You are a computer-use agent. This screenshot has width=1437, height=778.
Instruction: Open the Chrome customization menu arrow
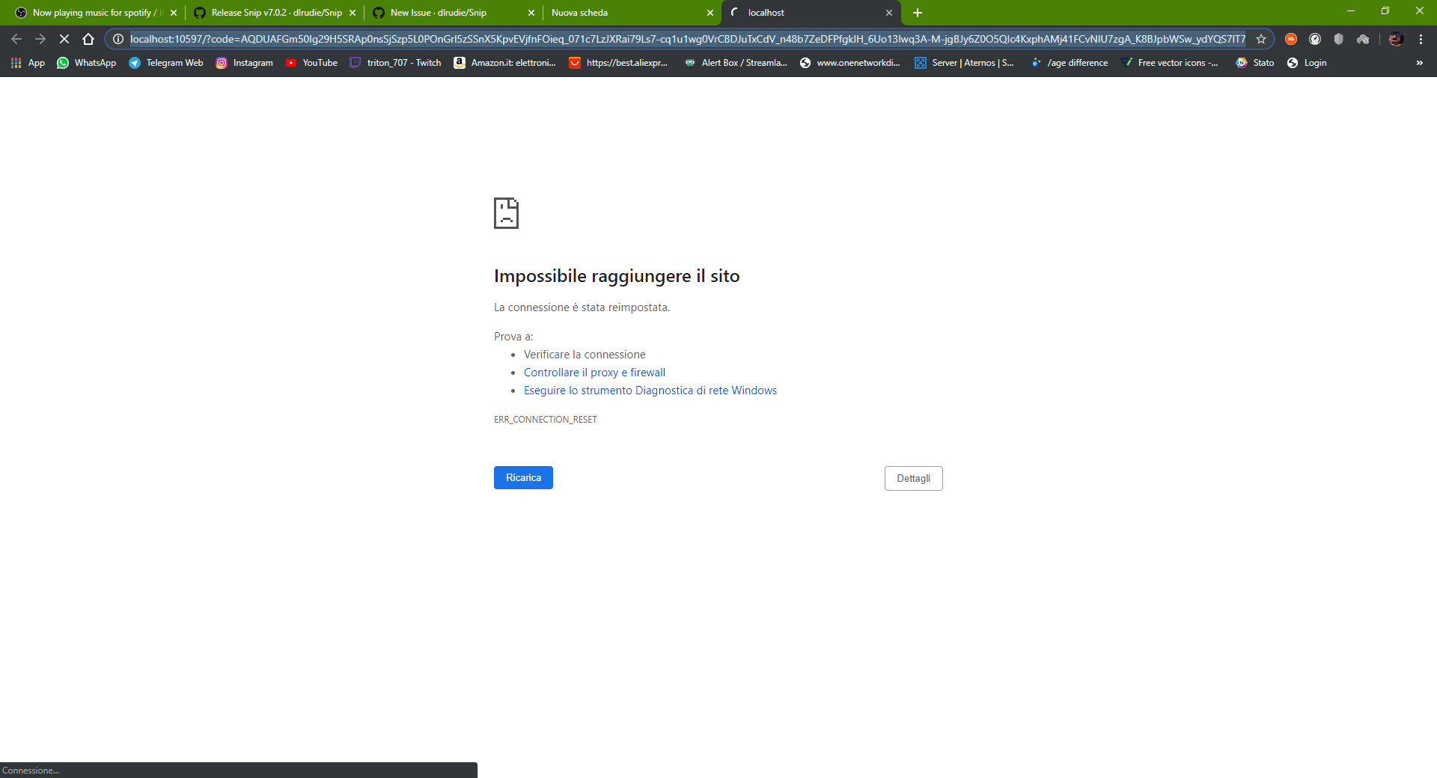tap(1421, 39)
